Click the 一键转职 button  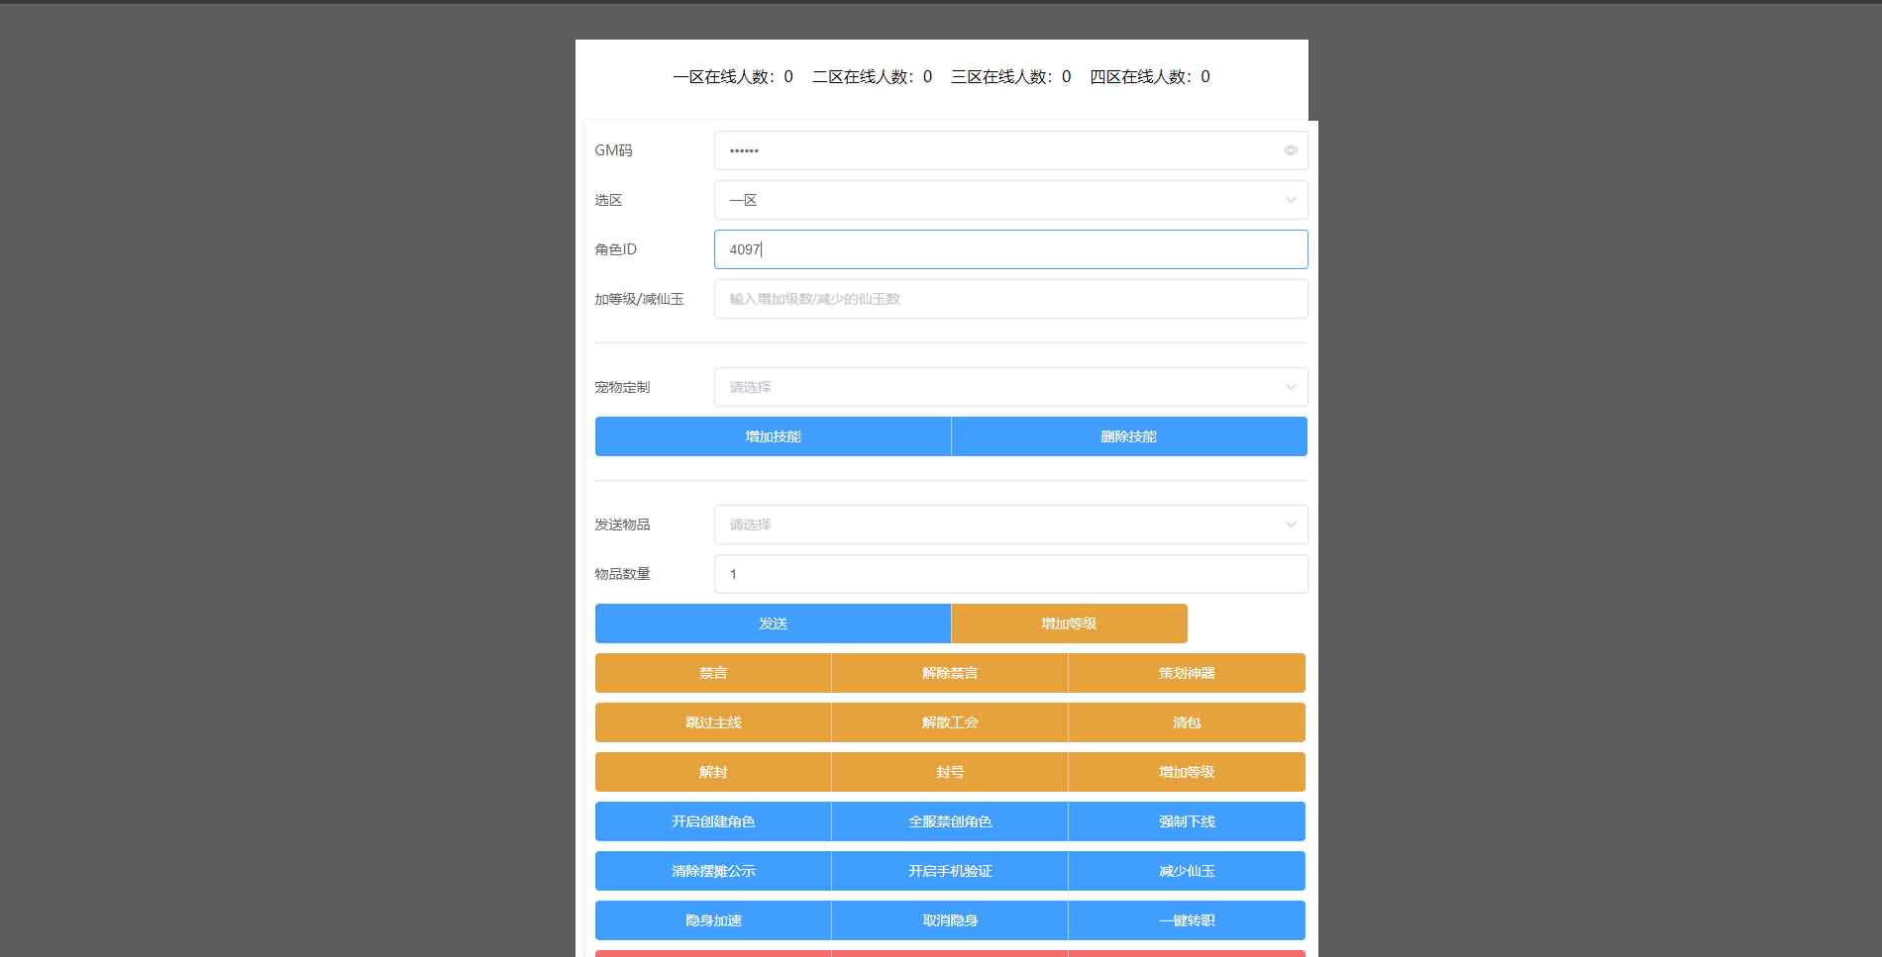(x=1187, y=920)
